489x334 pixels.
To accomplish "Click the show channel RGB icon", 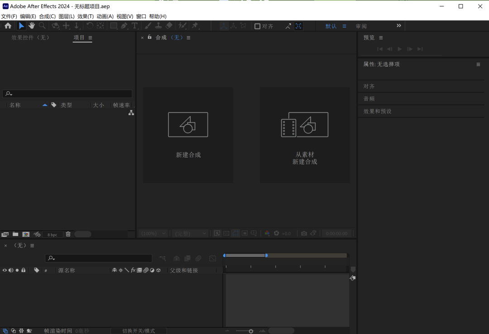I will tap(267, 233).
